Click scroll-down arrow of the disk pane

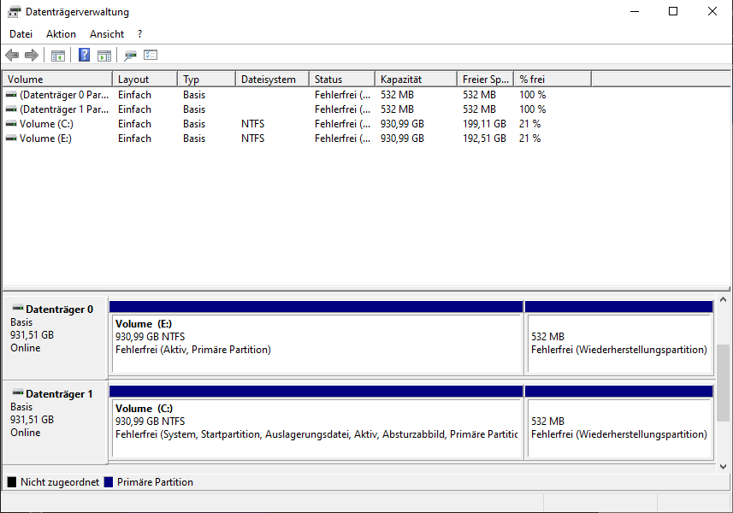pyautogui.click(x=724, y=466)
